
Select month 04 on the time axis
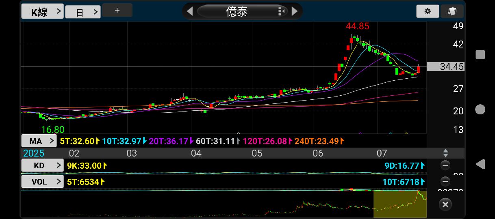click(x=196, y=153)
